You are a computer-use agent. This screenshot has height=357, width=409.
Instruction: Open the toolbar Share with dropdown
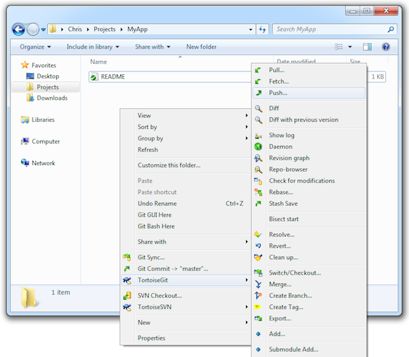click(x=153, y=47)
